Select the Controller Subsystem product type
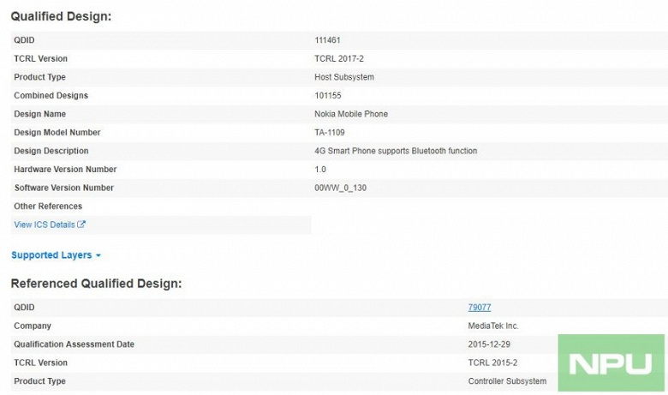The height and width of the screenshot is (395, 668). tap(507, 381)
